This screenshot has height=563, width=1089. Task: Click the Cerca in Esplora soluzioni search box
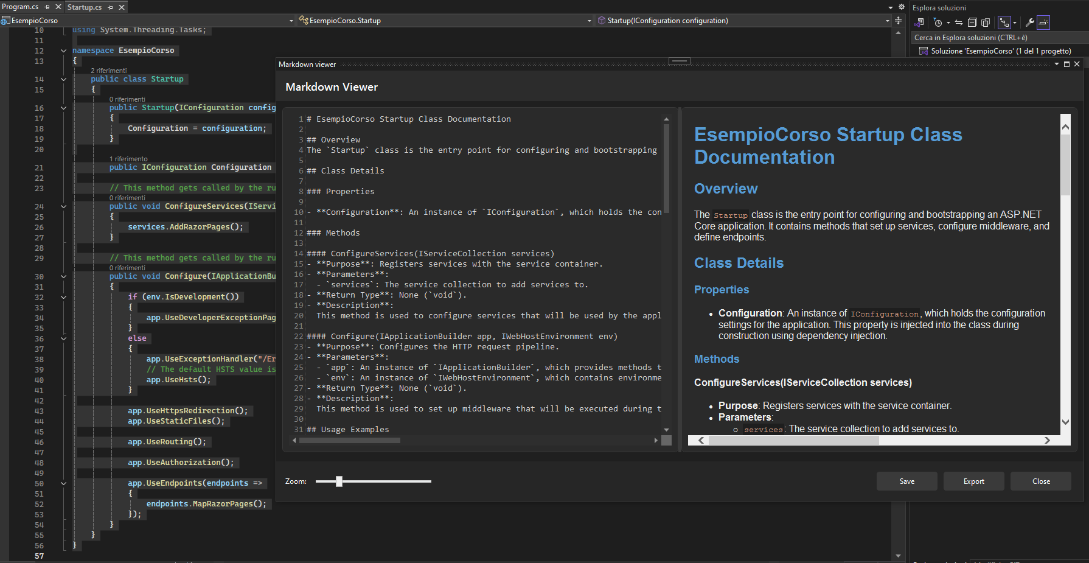point(1000,37)
